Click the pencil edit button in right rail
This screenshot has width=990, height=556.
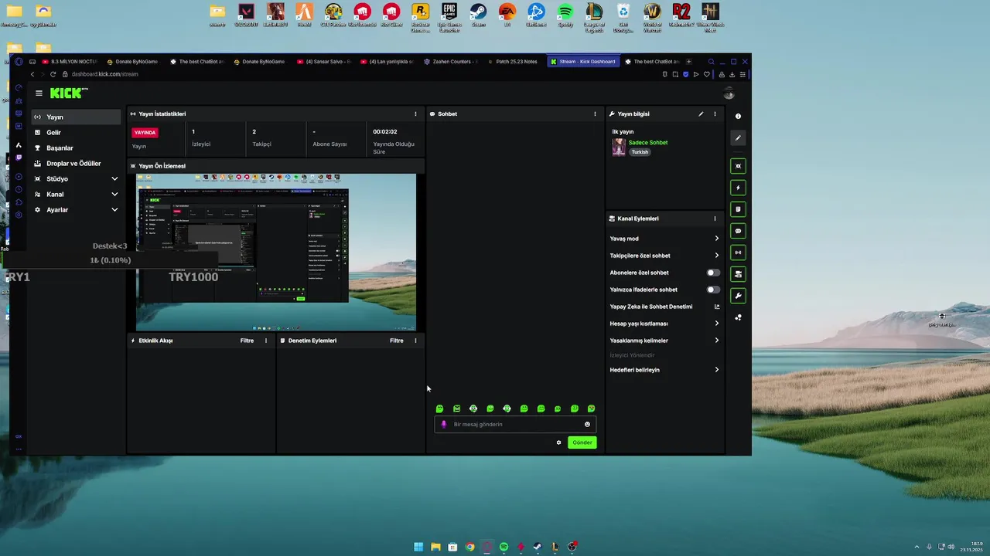tap(738, 138)
